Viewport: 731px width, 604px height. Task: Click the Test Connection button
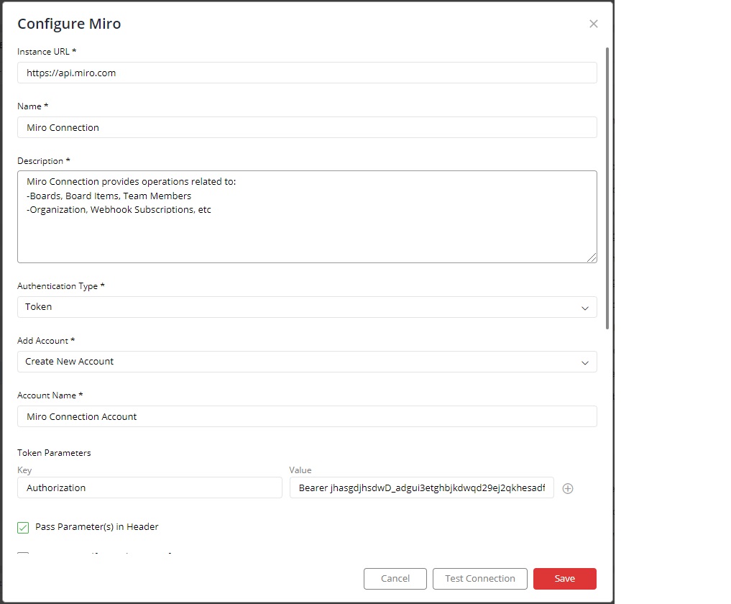coord(479,578)
